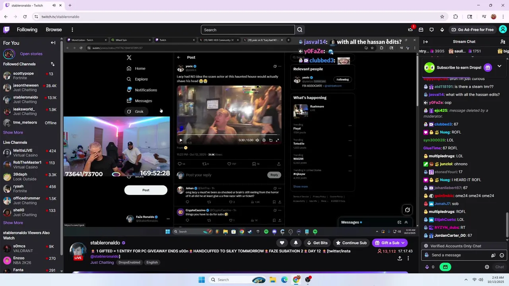Sort followed channels with the arrows icon
The width and height of the screenshot is (509, 286).
52,64
